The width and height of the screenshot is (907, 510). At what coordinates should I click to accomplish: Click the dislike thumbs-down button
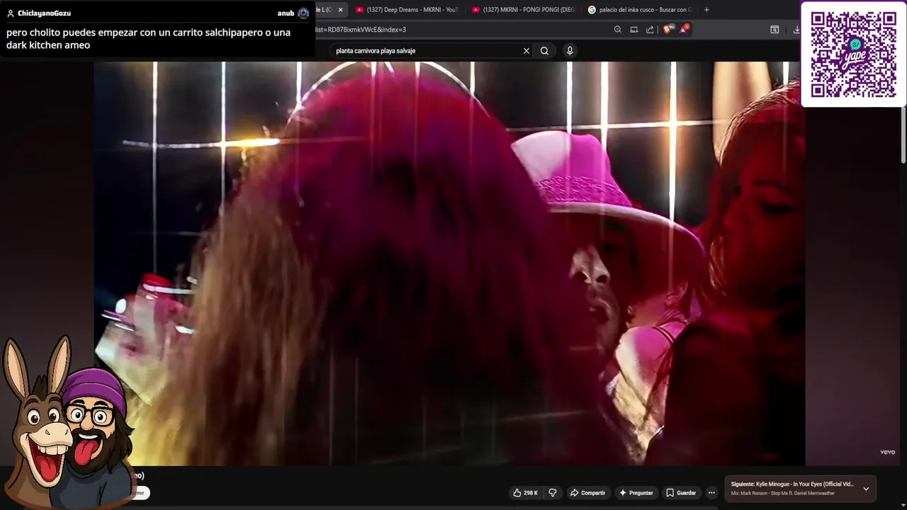[553, 493]
